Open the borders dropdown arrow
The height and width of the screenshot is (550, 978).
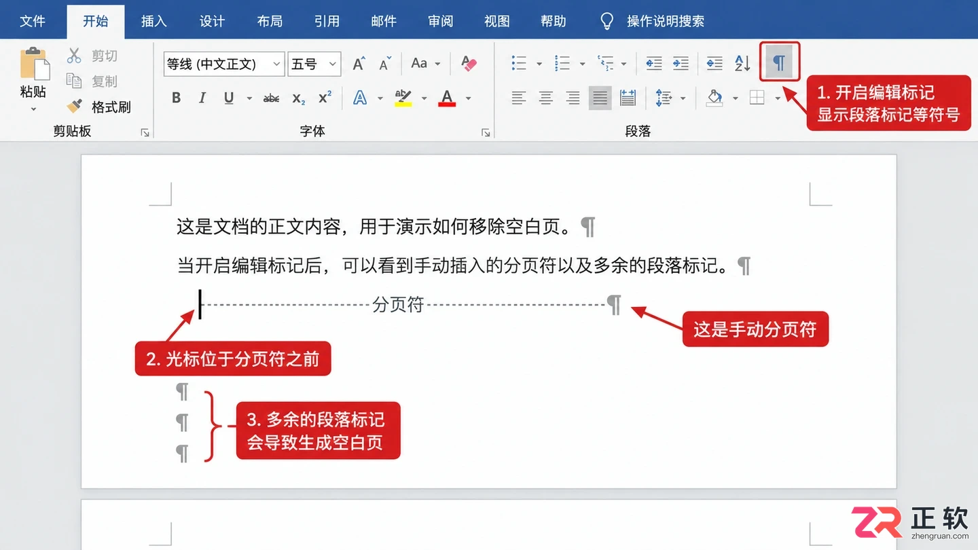click(x=778, y=99)
